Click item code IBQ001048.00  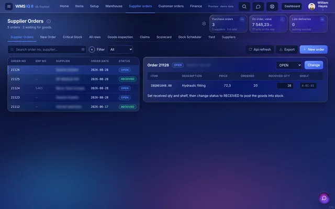[161, 86]
